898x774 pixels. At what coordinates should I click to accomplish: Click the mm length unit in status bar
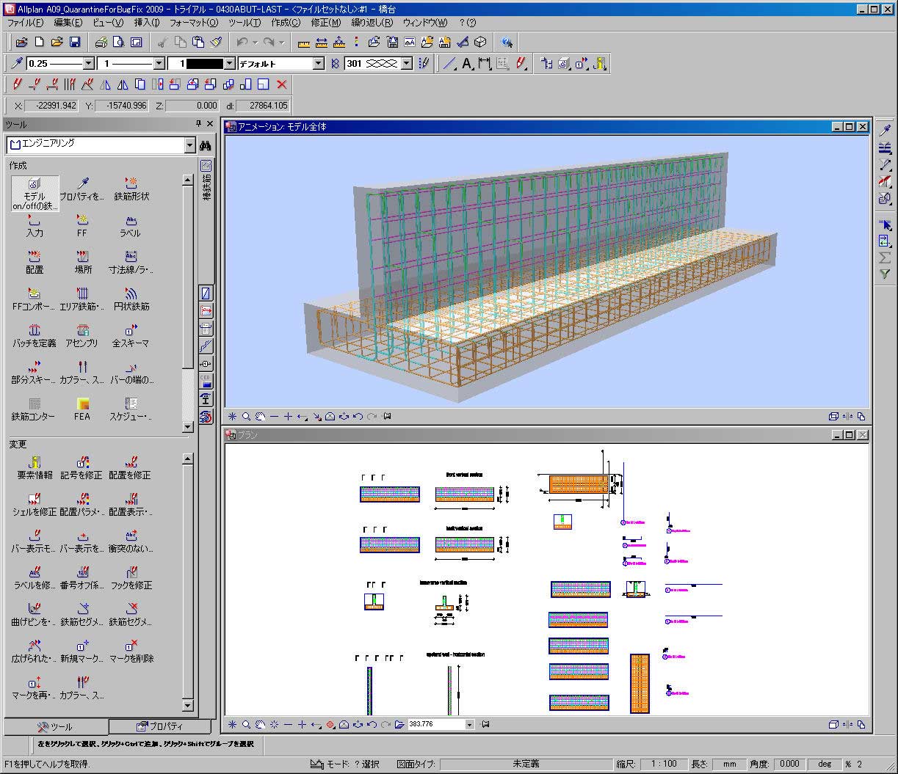pos(728,764)
